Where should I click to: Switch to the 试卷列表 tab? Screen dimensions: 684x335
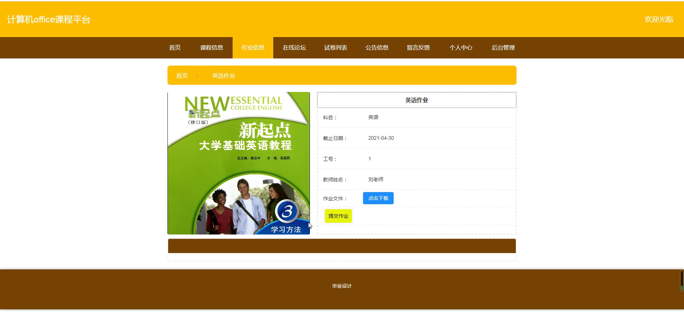[336, 48]
